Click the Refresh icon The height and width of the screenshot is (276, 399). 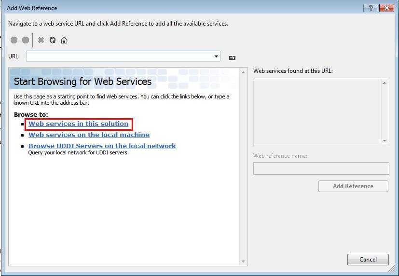[x=53, y=40]
